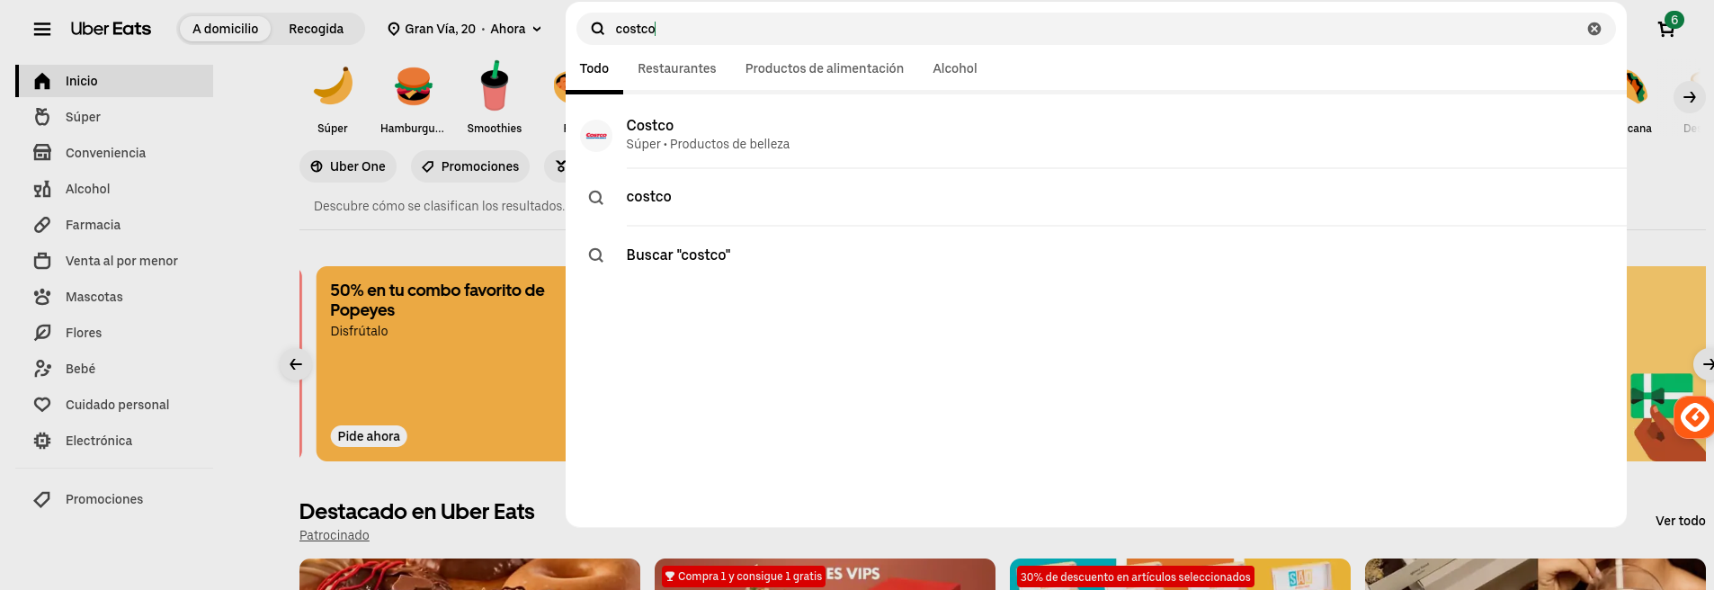Switch to the Alcohol search tab

pyautogui.click(x=955, y=68)
